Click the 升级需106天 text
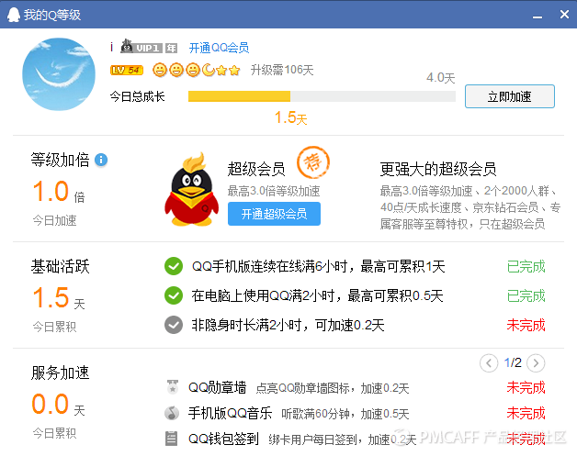The image size is (577, 456). [x=282, y=70]
